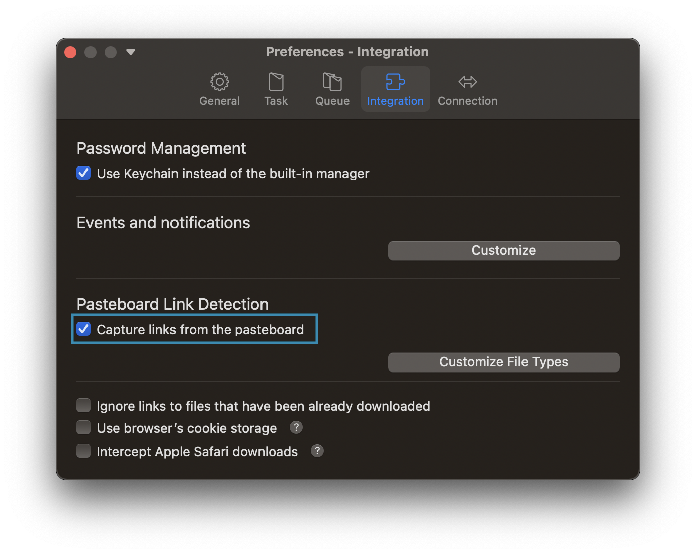Show help for Intercept Safari downloads

(x=317, y=451)
